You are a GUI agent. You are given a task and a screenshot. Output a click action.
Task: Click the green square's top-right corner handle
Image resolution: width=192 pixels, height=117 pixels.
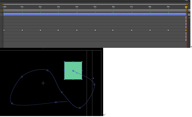coord(82,62)
